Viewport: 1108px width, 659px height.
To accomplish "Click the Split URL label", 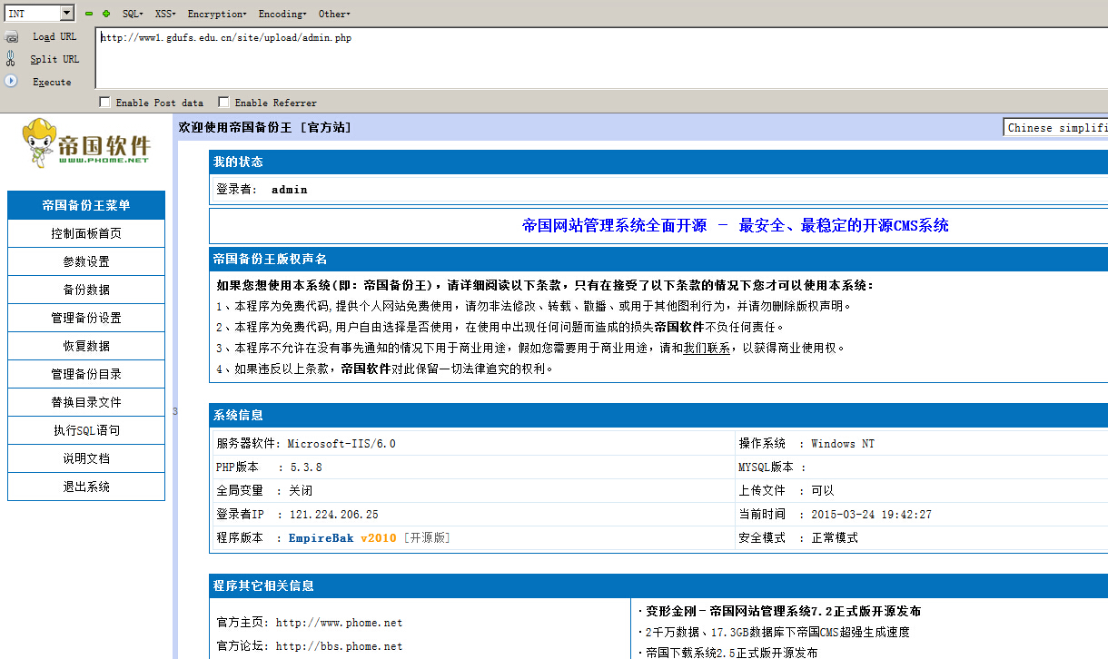I will 54,59.
